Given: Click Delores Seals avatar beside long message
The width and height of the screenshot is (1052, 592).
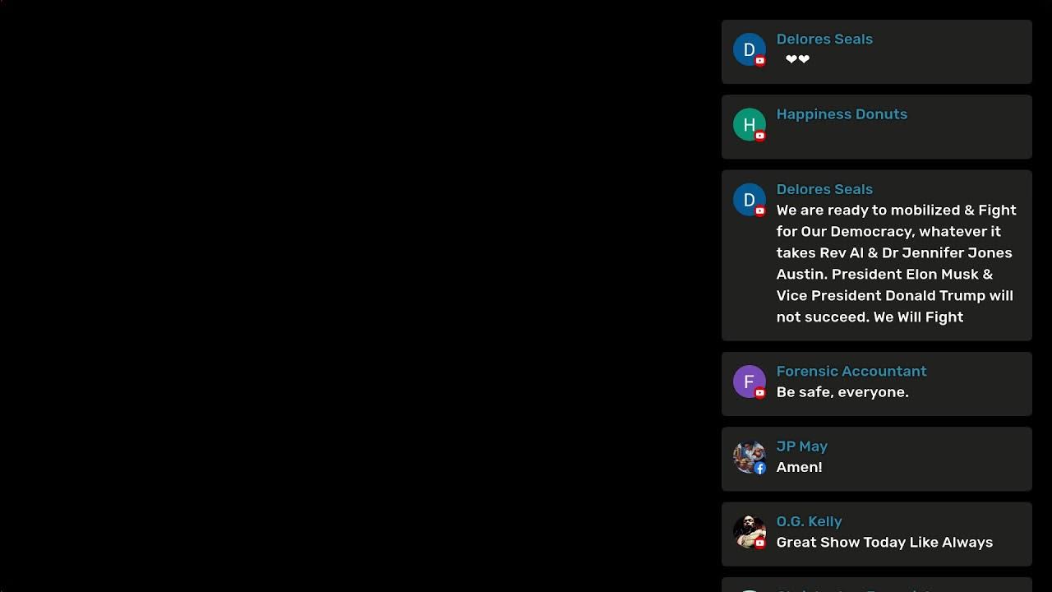Looking at the screenshot, I should pos(749,200).
